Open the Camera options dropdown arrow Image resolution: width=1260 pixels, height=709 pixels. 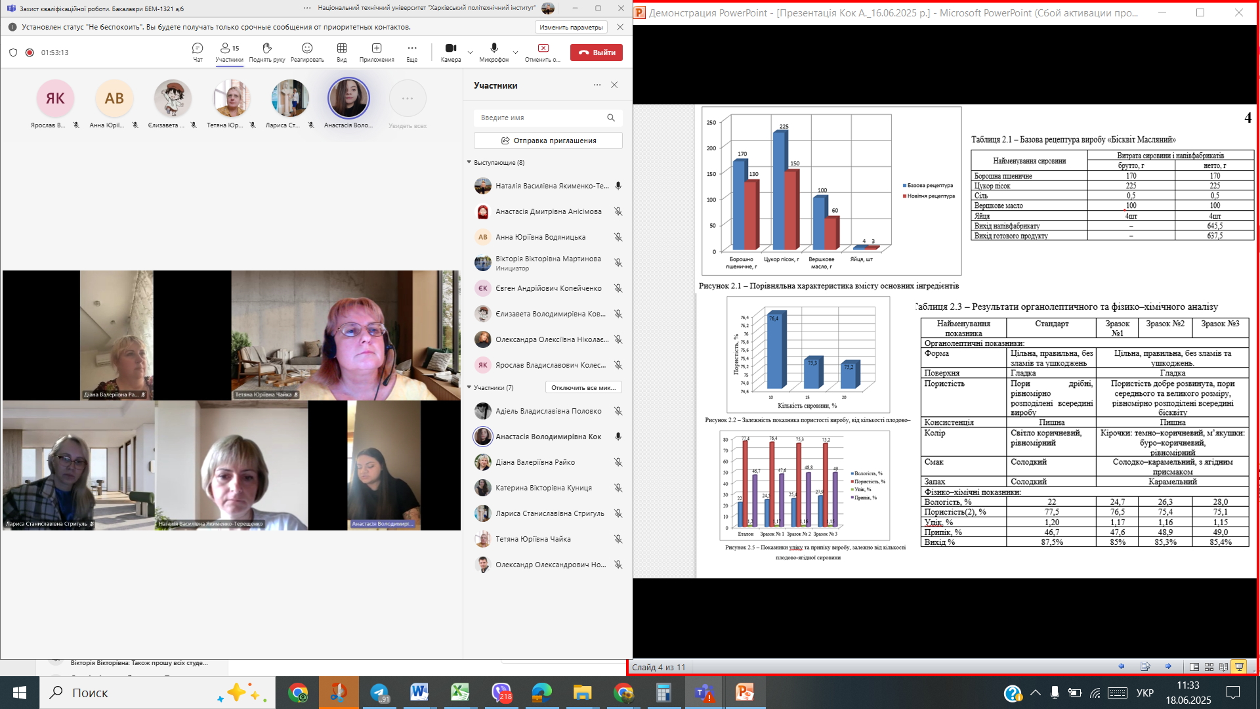tap(470, 52)
